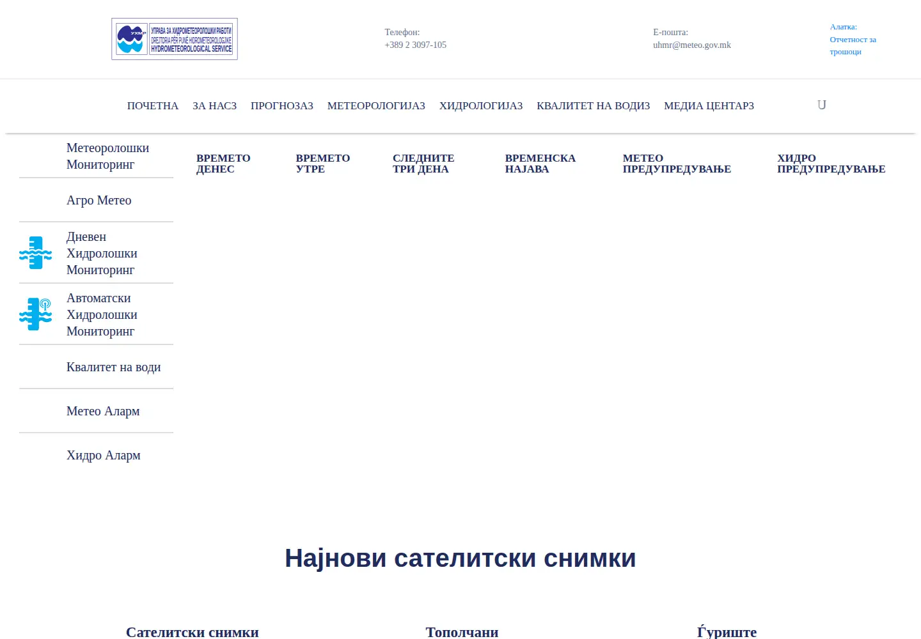Click the Ѓуриште heading
The height and width of the screenshot is (639, 921).
727,632
